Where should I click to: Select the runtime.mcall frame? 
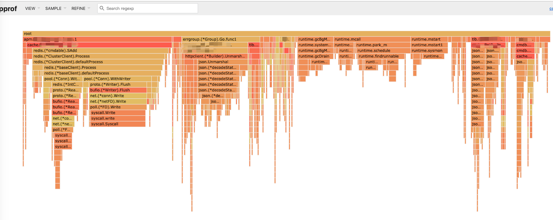[372, 39]
